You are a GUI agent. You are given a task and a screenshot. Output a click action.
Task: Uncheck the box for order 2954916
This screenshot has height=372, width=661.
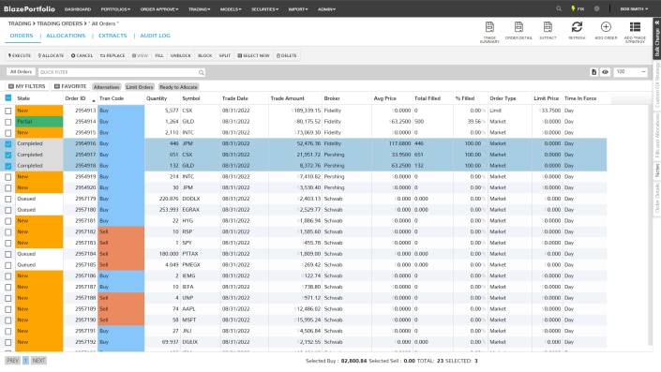pos(8,143)
